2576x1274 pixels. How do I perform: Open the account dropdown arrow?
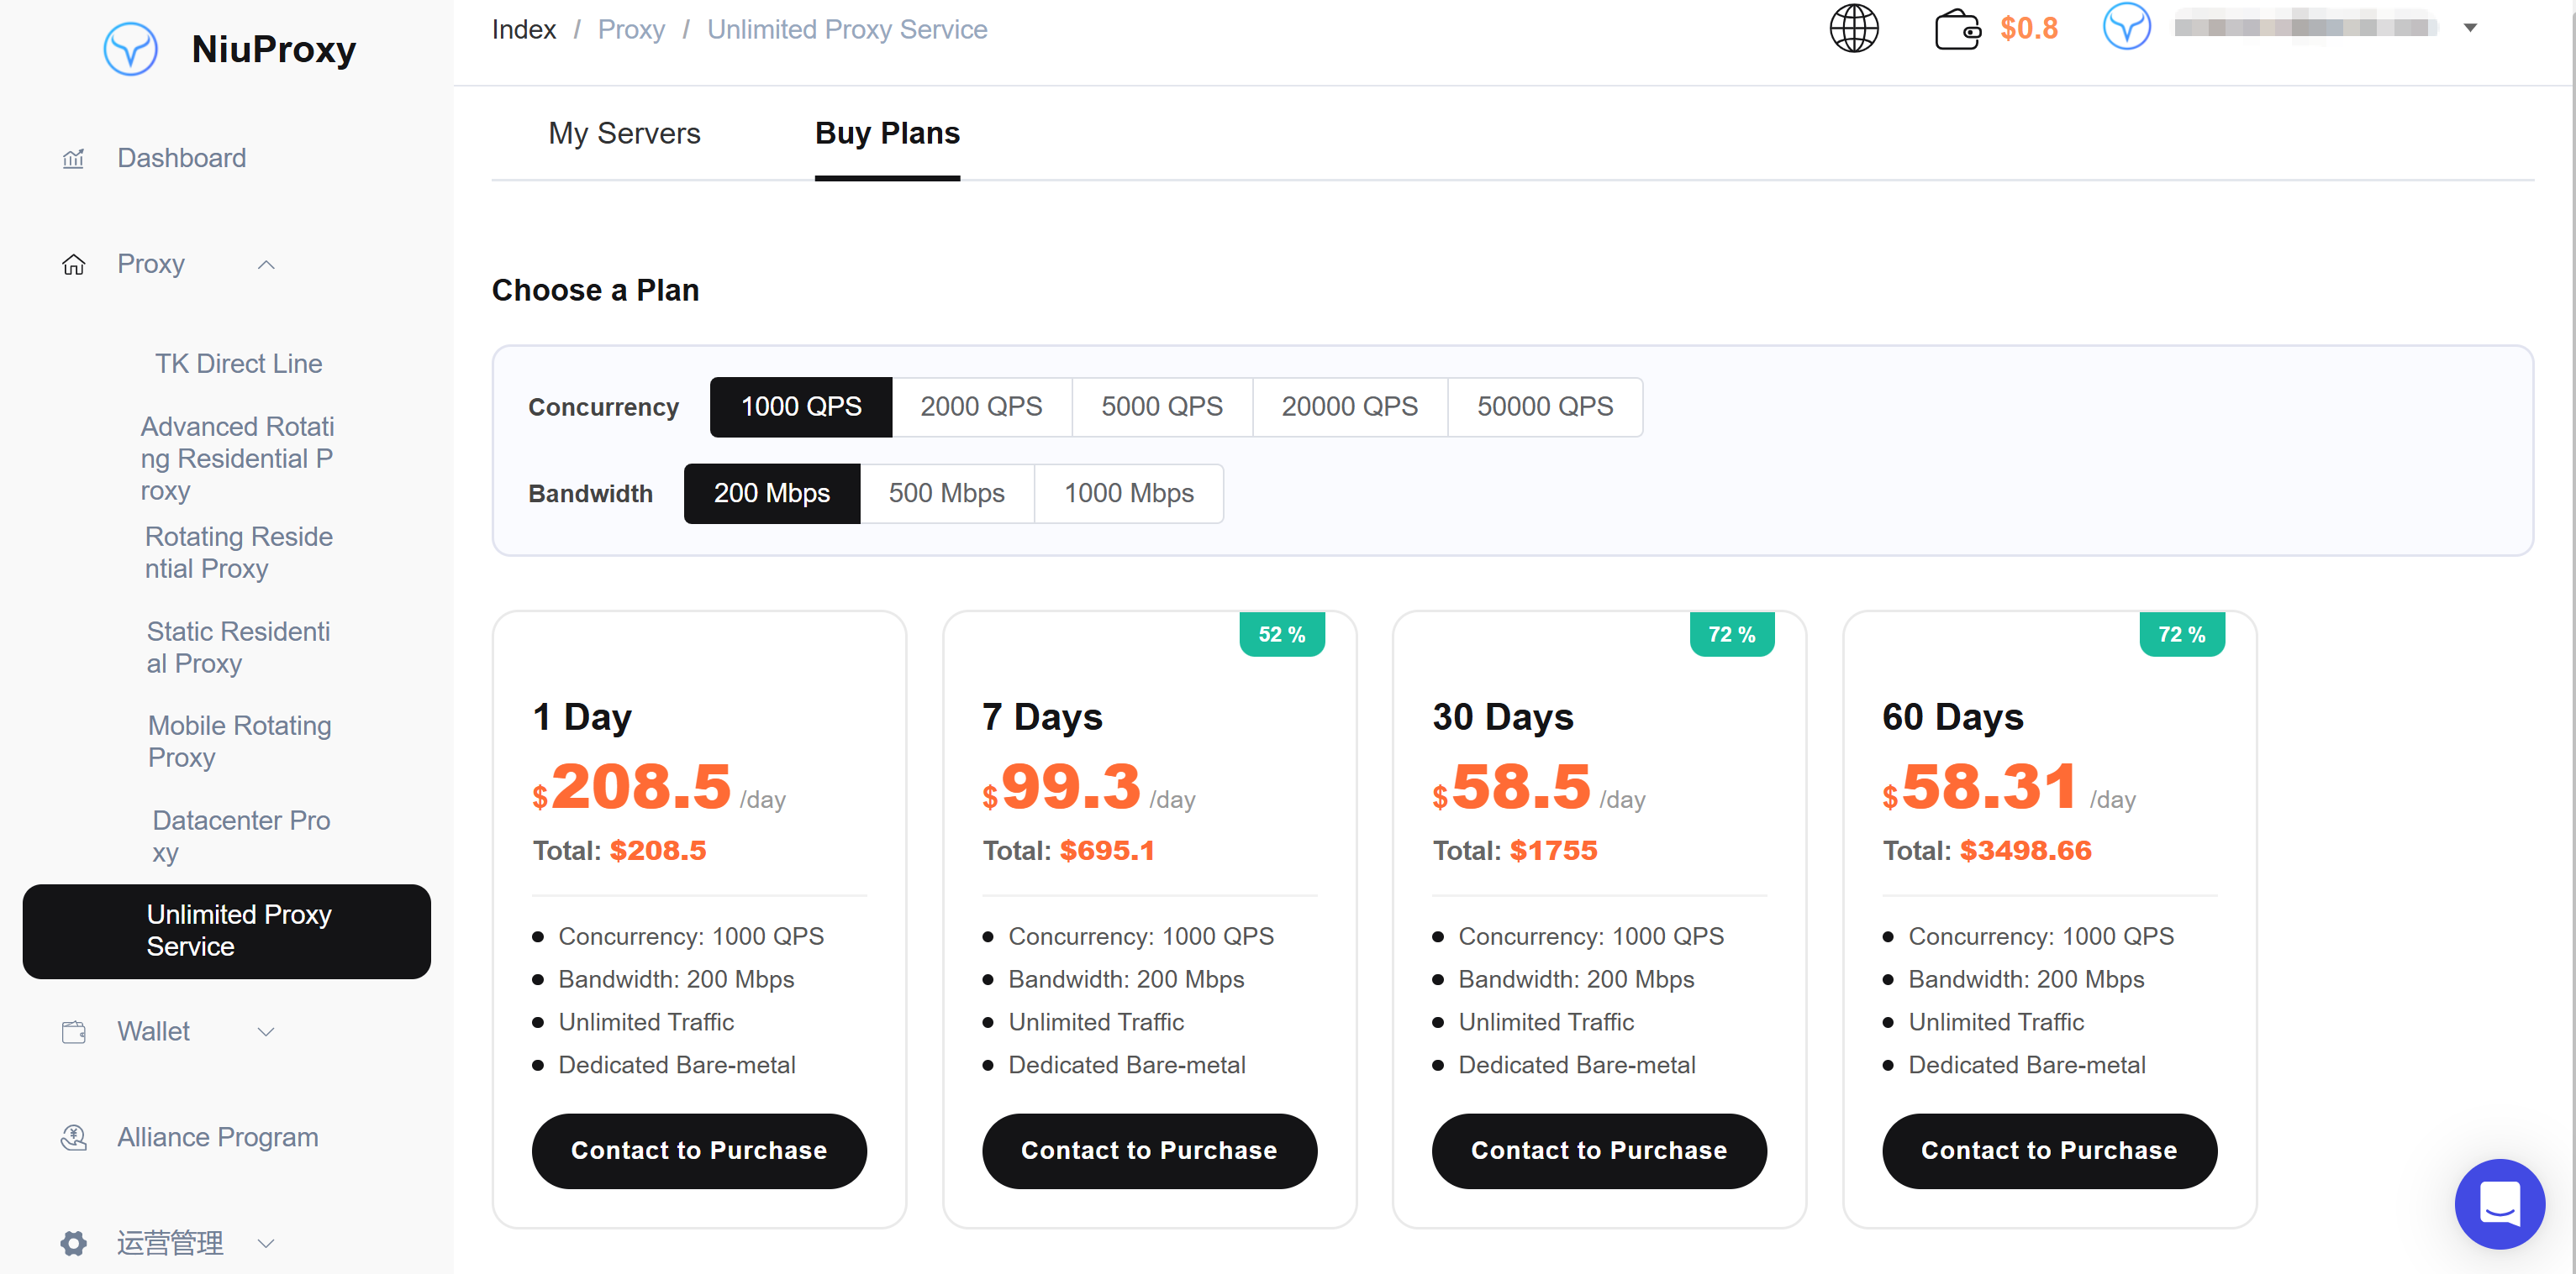(x=2469, y=28)
